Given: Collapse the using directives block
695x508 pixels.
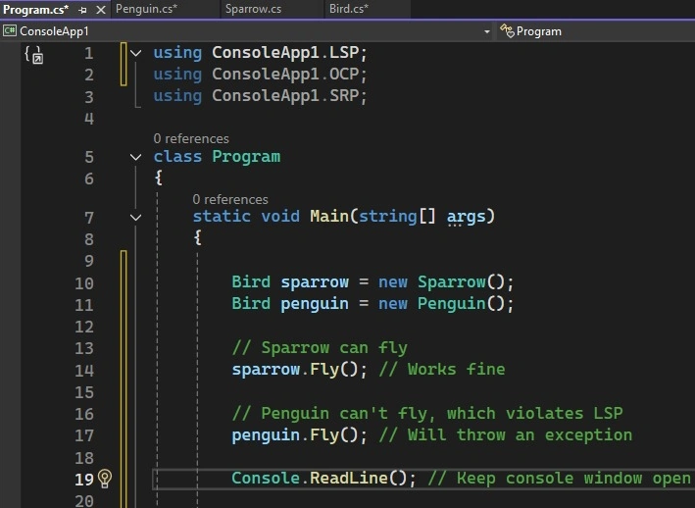Looking at the screenshot, I should tap(135, 53).
